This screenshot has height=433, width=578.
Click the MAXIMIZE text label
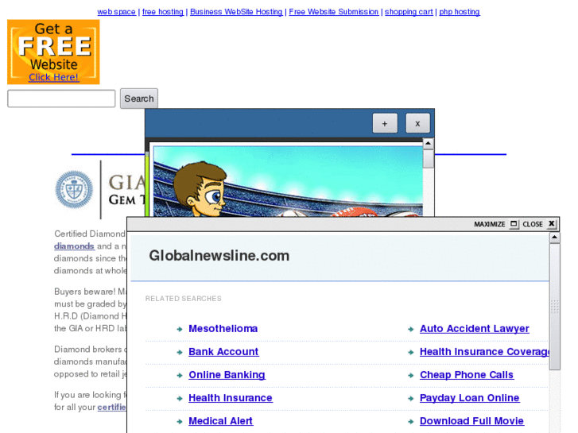click(490, 224)
